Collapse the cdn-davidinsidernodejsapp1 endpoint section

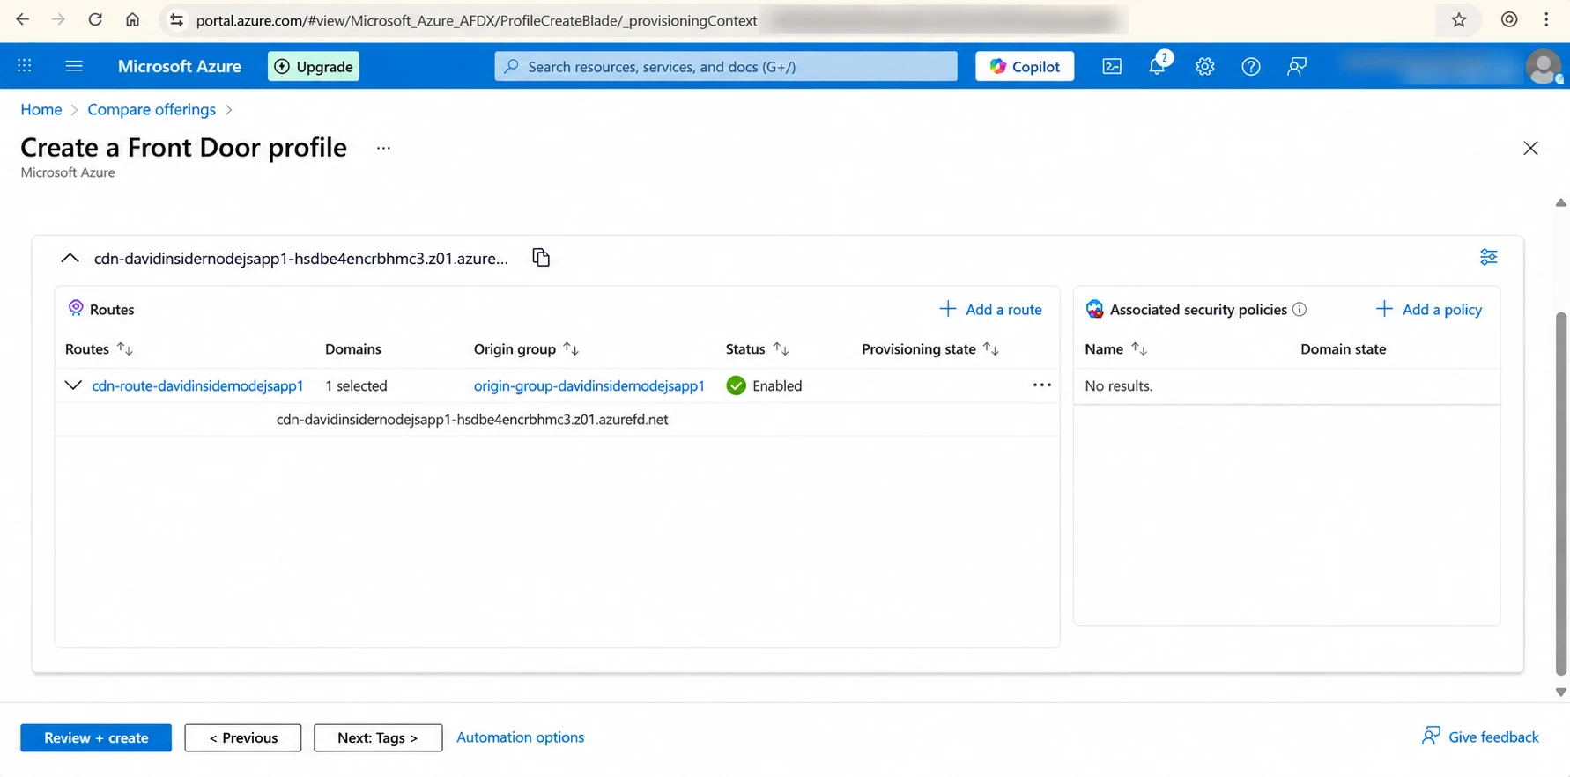(70, 258)
